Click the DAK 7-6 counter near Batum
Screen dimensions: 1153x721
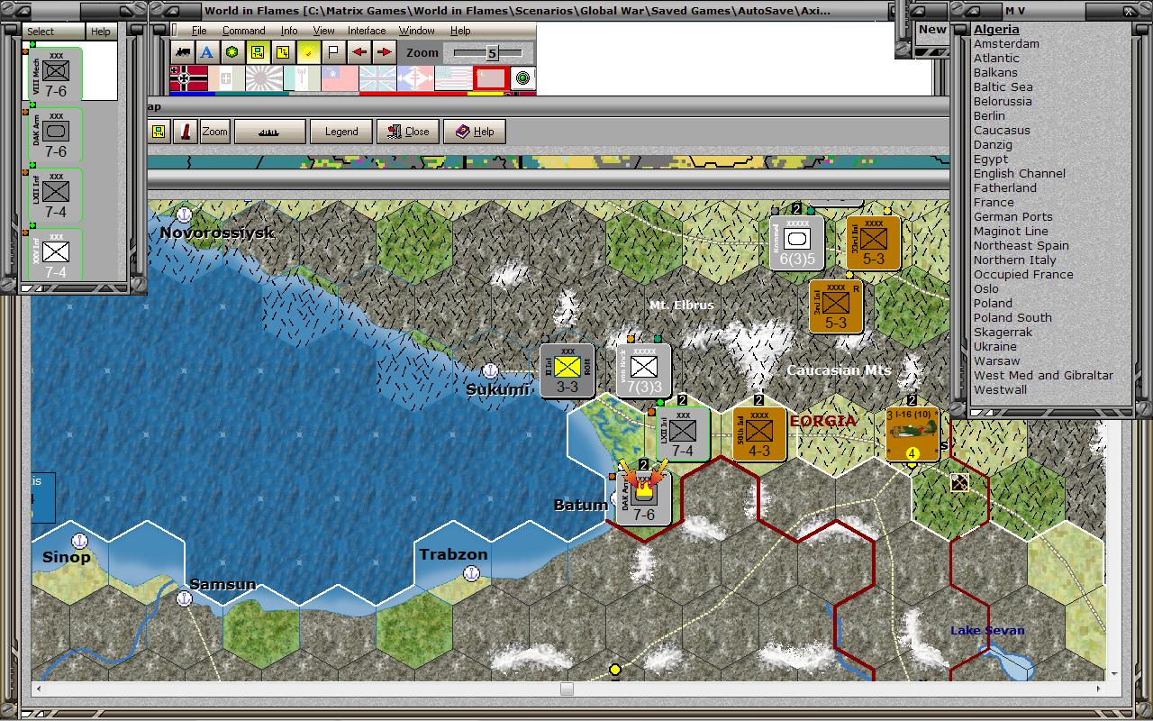pyautogui.click(x=644, y=498)
